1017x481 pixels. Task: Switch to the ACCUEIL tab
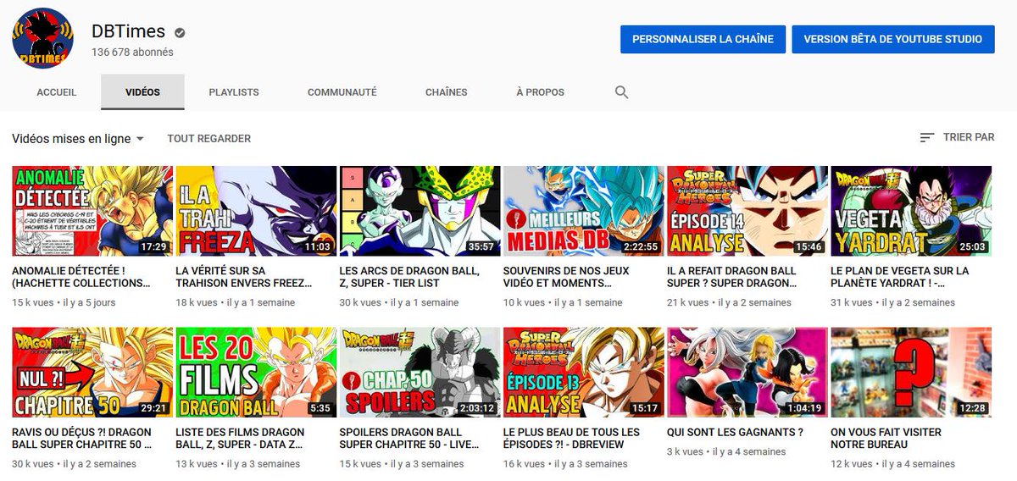57,92
